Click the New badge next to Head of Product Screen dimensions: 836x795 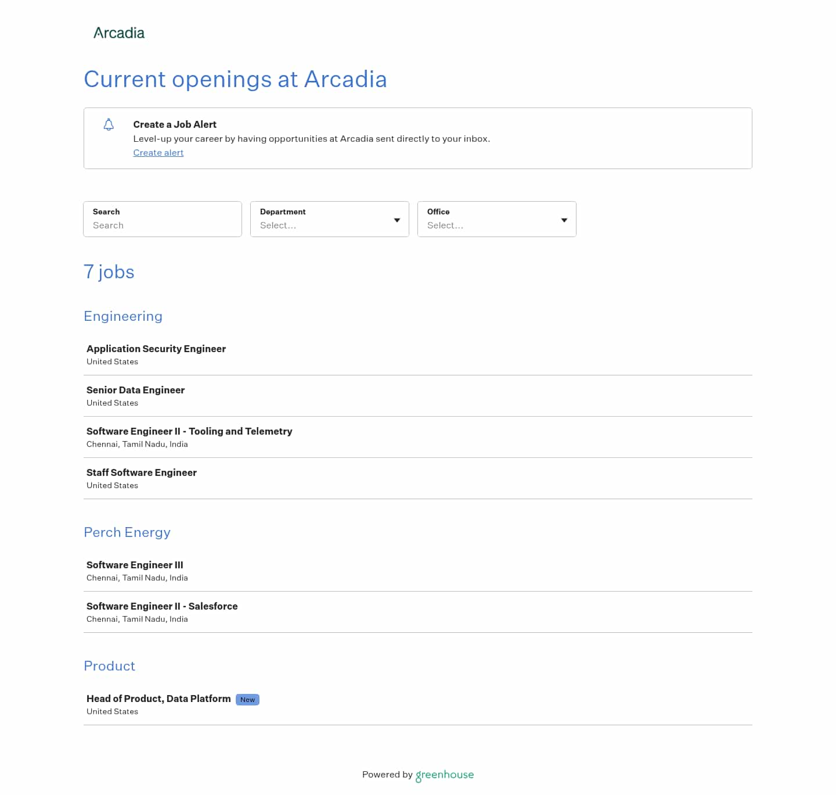point(247,699)
